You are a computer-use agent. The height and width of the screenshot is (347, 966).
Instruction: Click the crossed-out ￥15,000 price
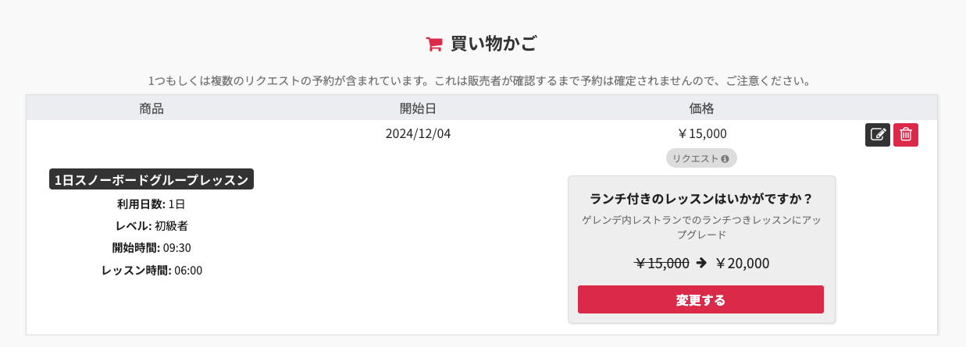pos(661,264)
